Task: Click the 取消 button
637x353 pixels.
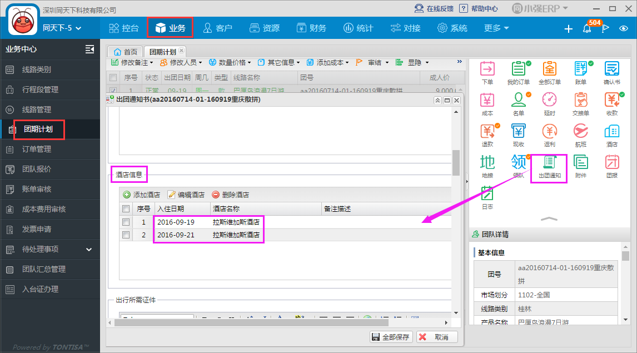Action: (437, 337)
